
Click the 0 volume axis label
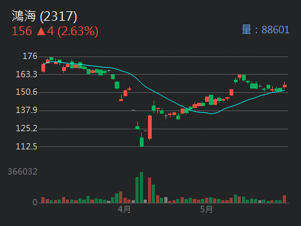[35, 202]
